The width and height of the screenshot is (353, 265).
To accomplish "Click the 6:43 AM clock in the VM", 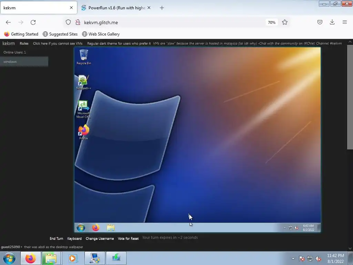I will tap(309, 228).
